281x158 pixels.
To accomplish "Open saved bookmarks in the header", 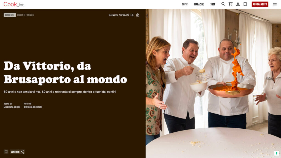I will point(245,4).
